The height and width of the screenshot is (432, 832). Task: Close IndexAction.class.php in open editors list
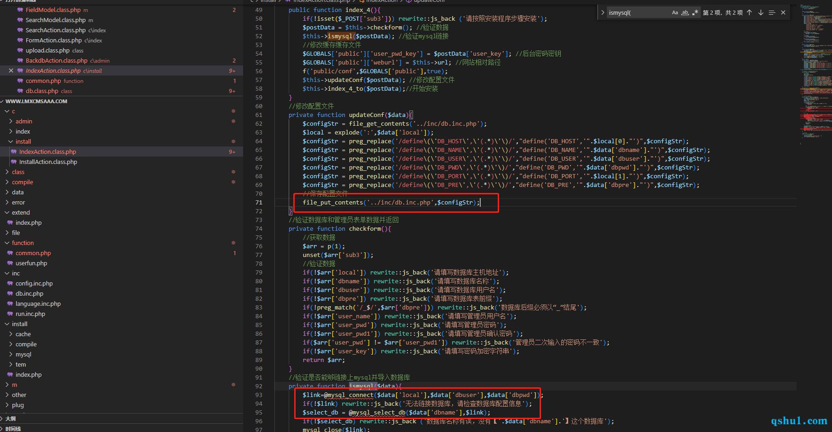tap(11, 70)
